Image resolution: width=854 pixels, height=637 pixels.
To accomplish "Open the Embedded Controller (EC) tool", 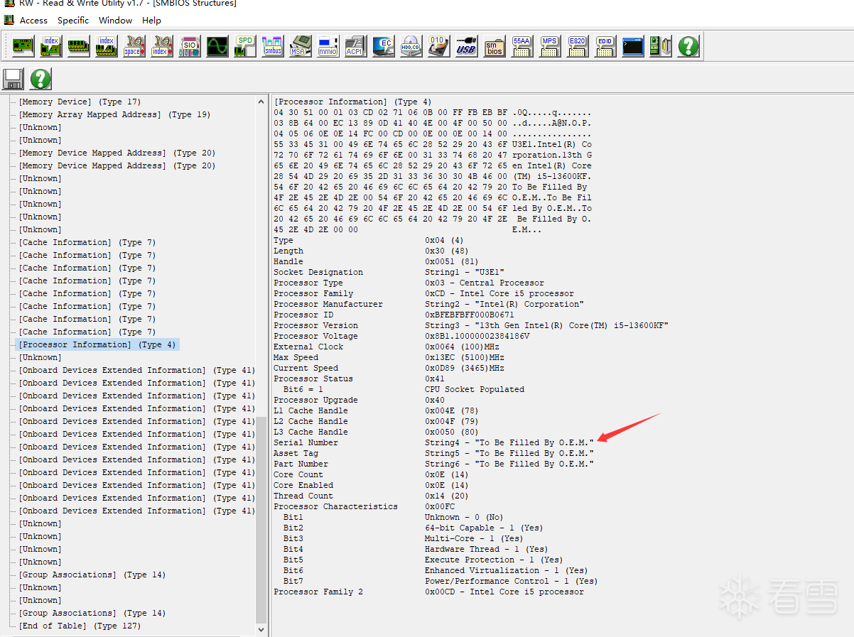I will [383, 47].
